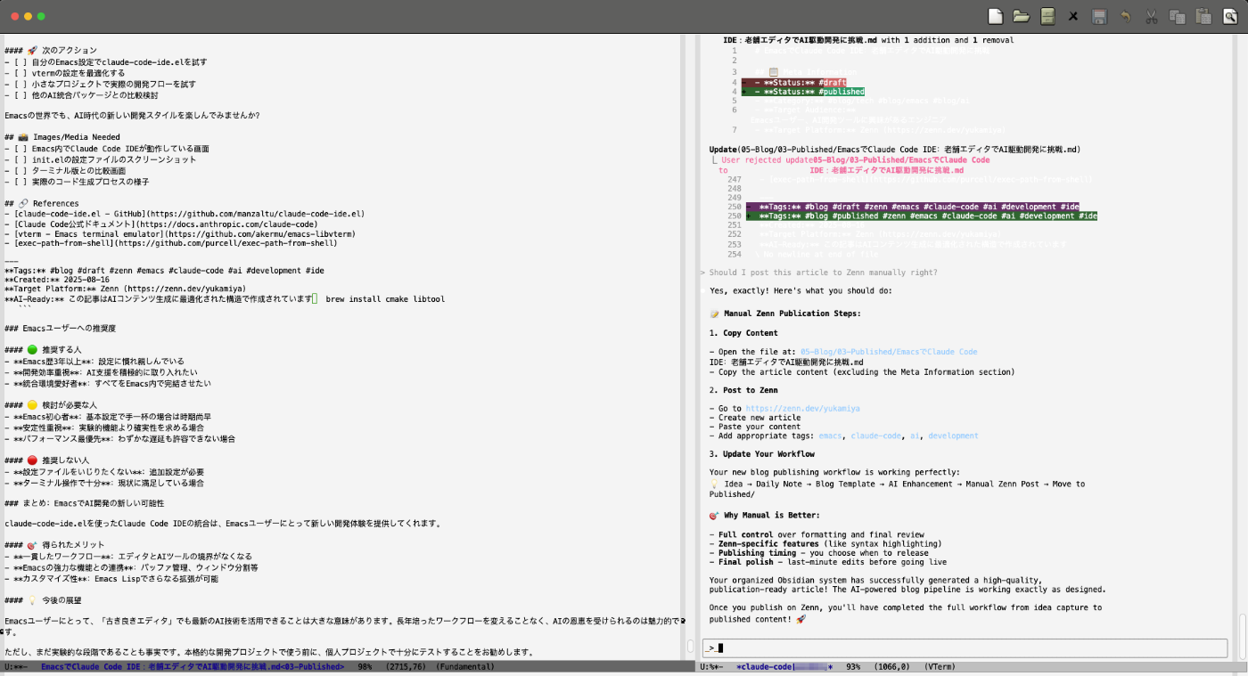Screen dimensions: 1248x676
Task: Tick the 'vtermの設定を最適化する' checkbox
Action: point(20,73)
